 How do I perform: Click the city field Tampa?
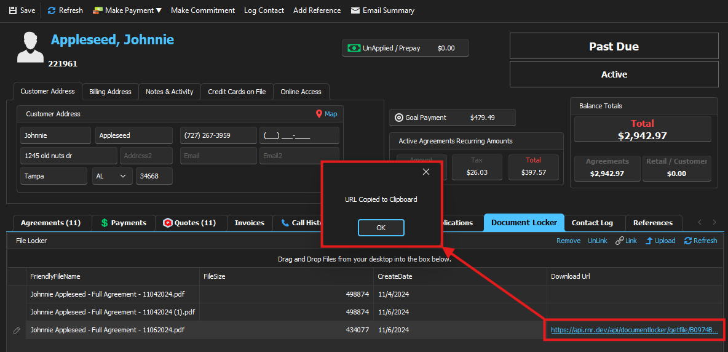point(54,176)
